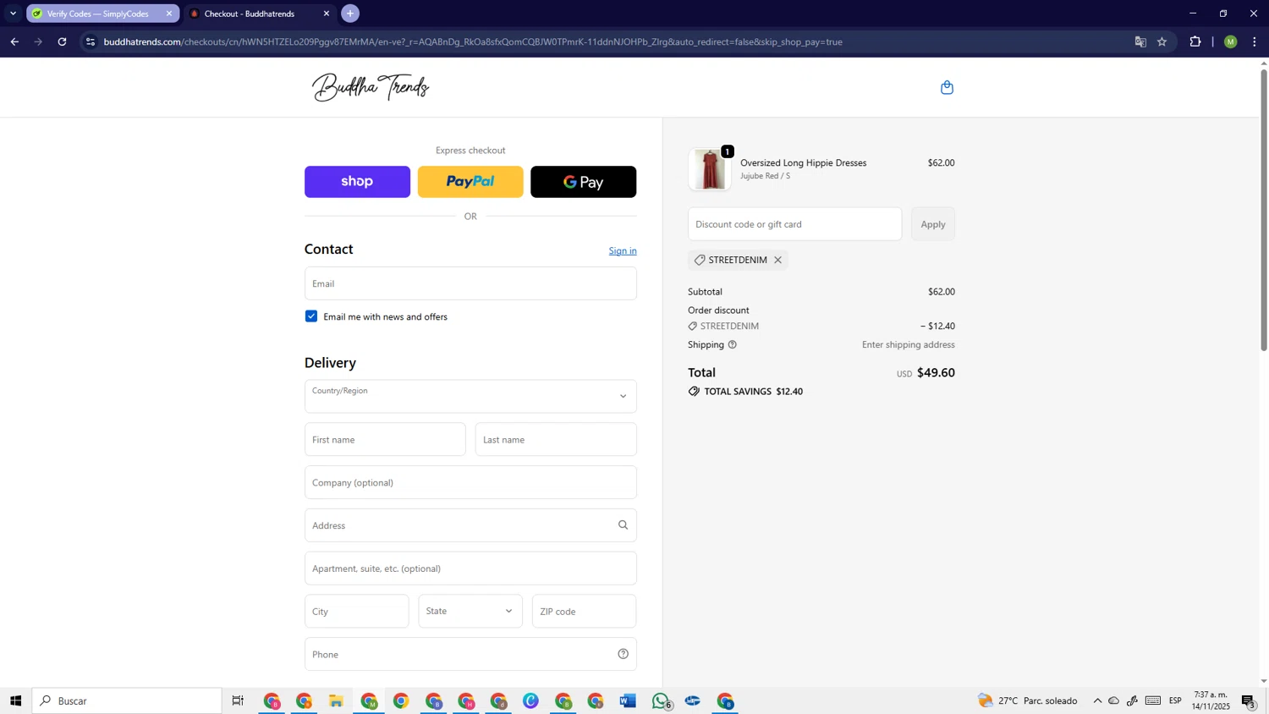Expand the Country/Region dropdown
This screenshot has width=1269, height=714.
[470, 396]
